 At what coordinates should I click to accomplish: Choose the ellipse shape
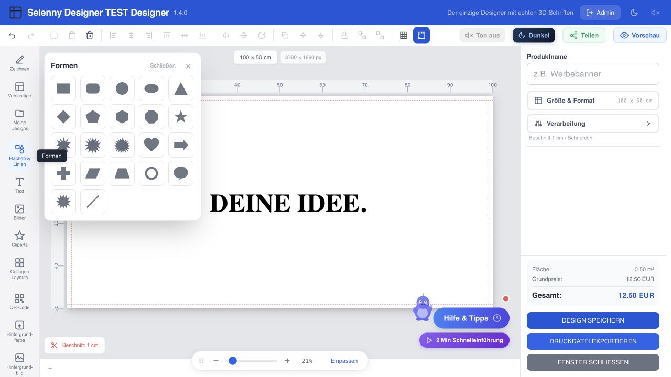pos(151,88)
